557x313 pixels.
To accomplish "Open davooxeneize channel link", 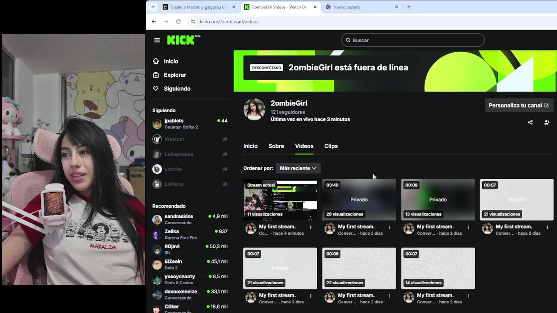I will click(190, 295).
